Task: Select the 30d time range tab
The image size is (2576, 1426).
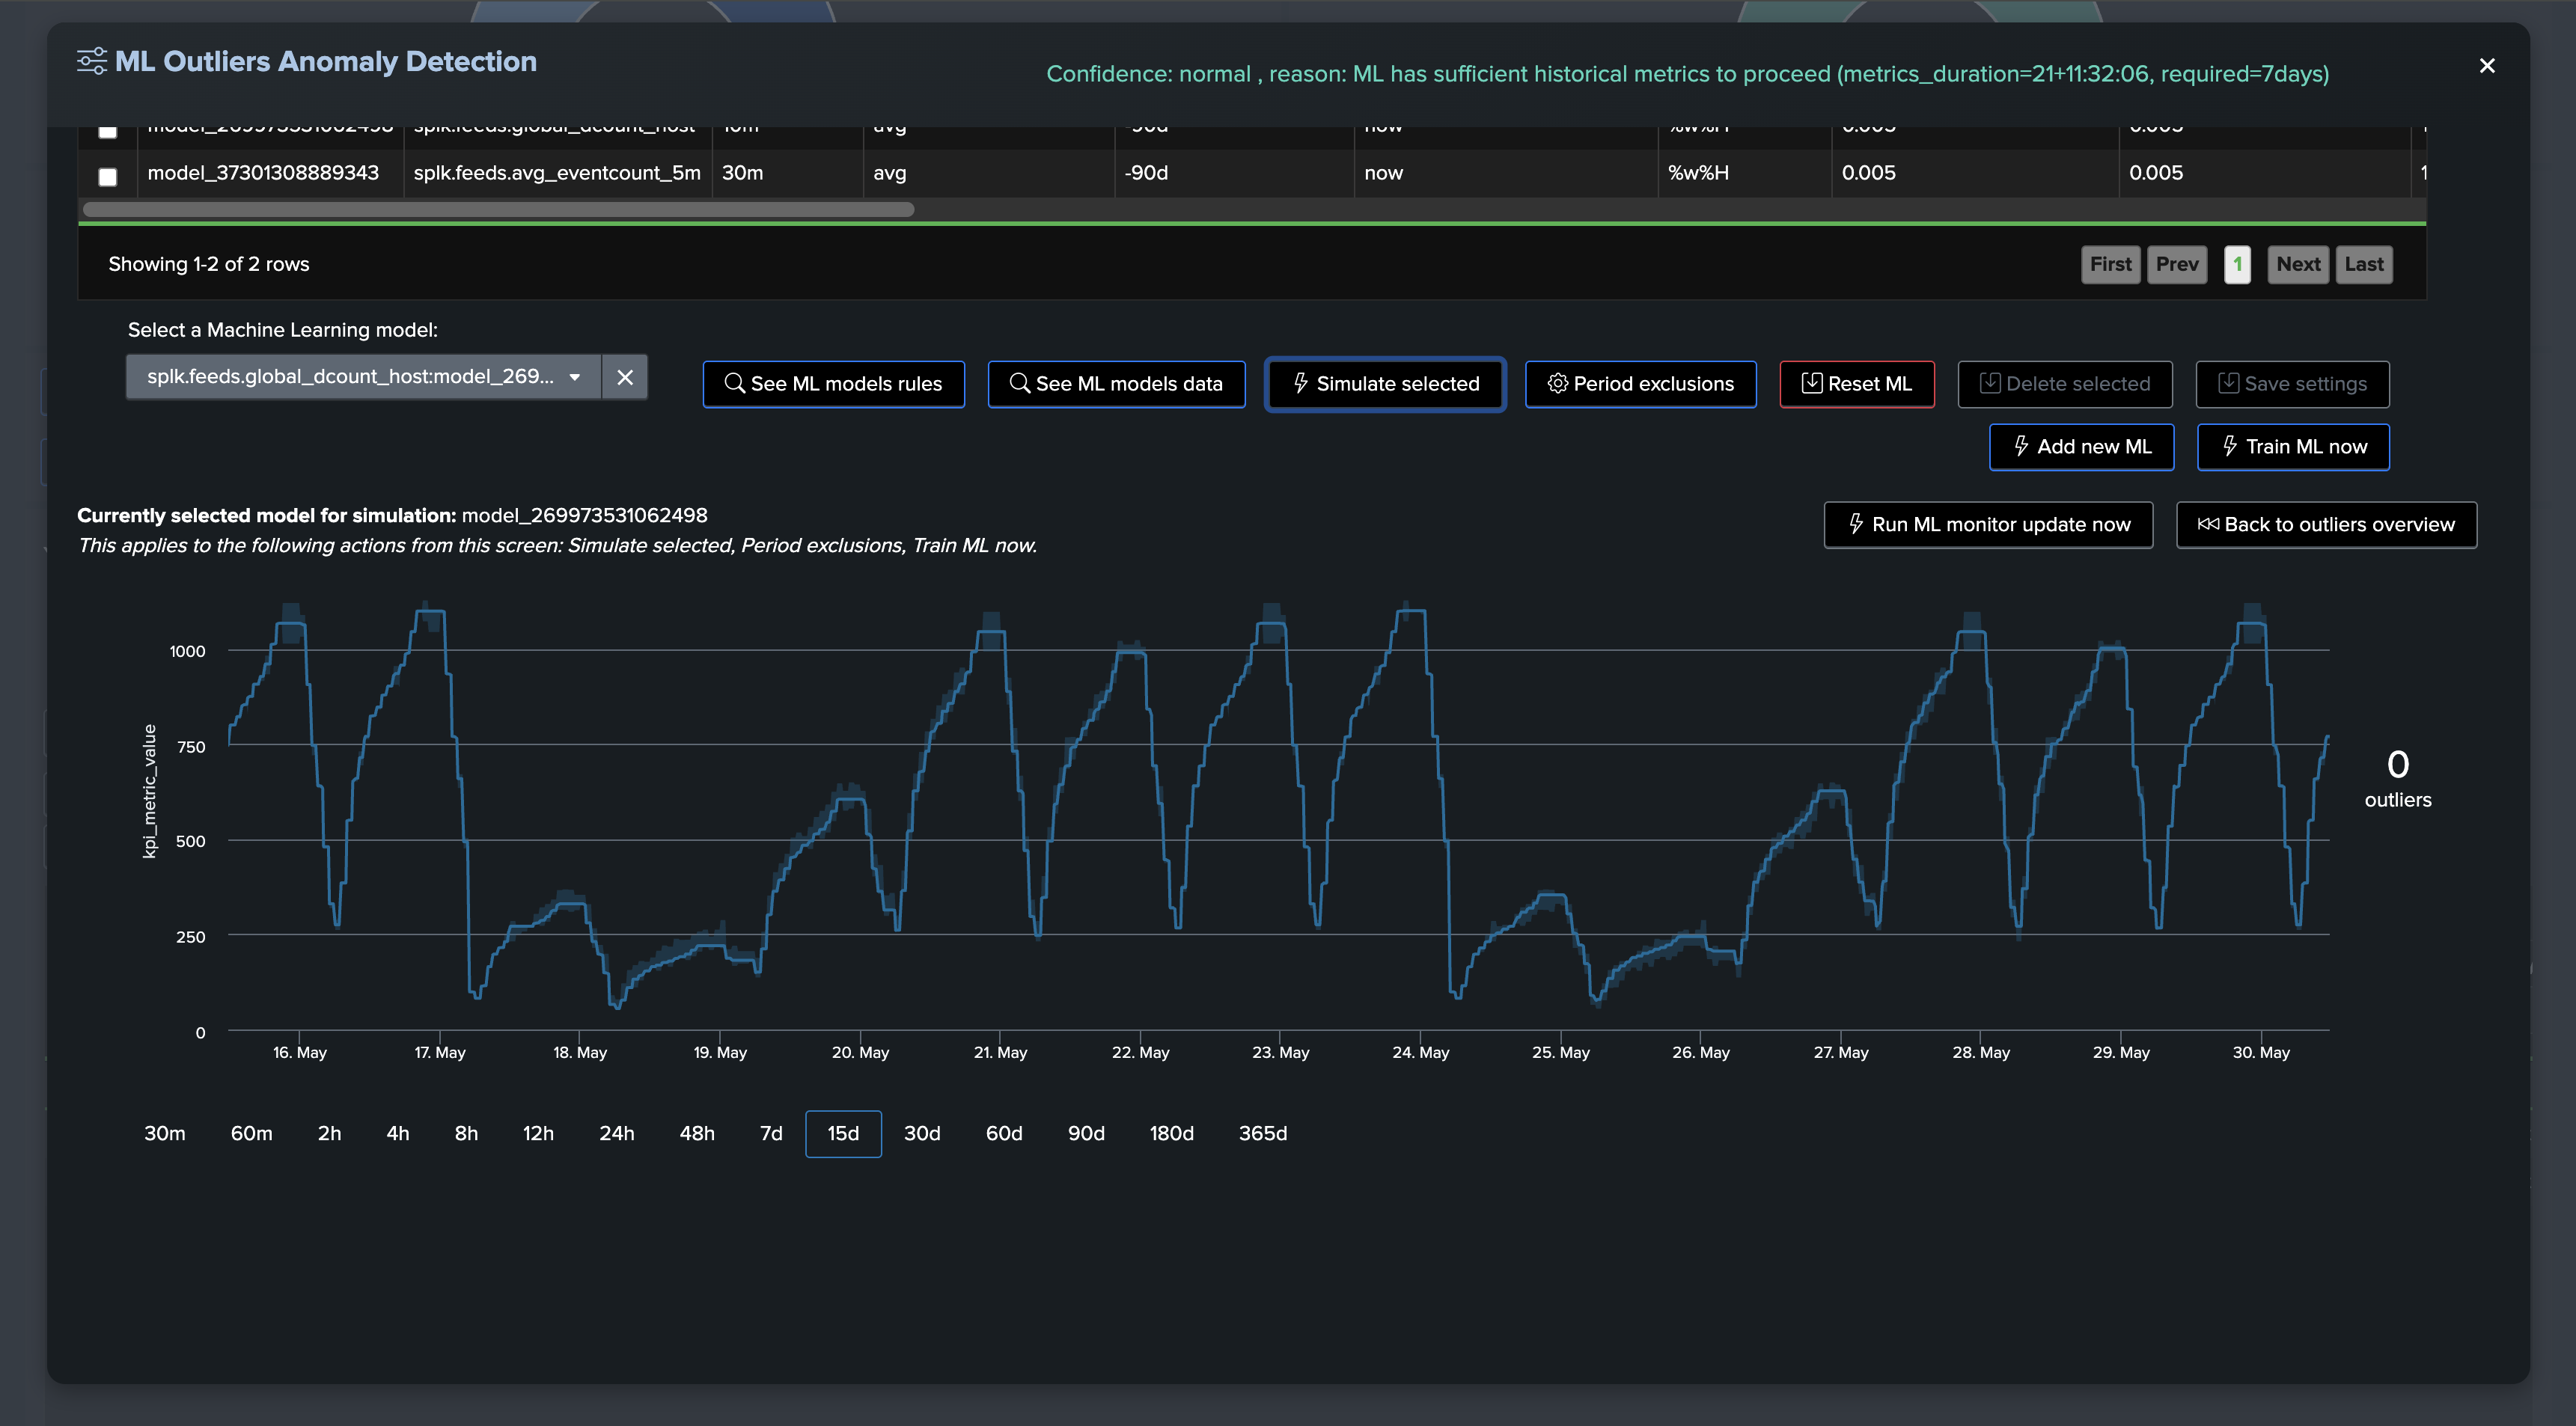Action: pyautogui.click(x=921, y=1134)
